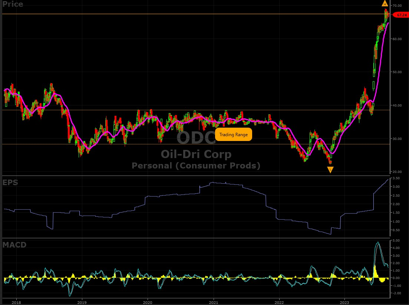Click the 5.00 label on MACD axis
Viewport: 409px width, 305px height.
[x=396, y=241]
